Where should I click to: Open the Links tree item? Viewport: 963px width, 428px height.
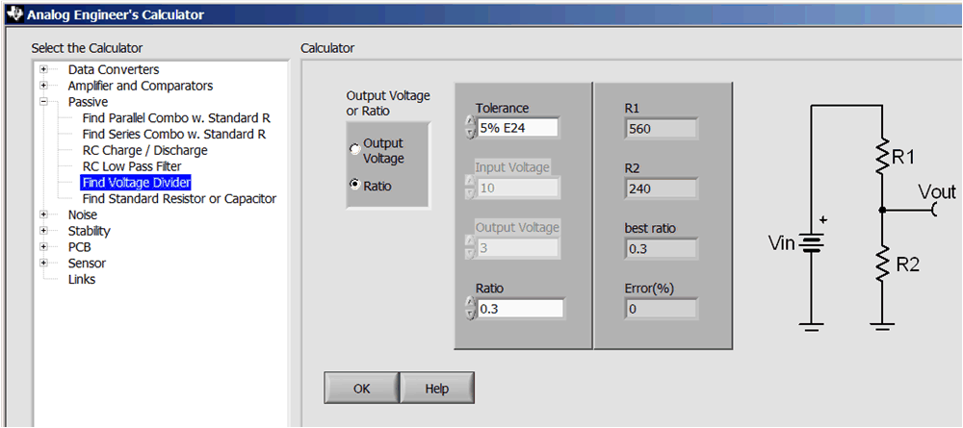(82, 279)
